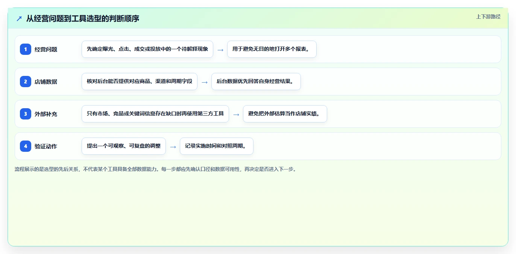Click the box 只有市场、竞品或关键词信息存在缺口时再使用第三方工具
Viewport: 516px width, 254px height.
(155, 114)
